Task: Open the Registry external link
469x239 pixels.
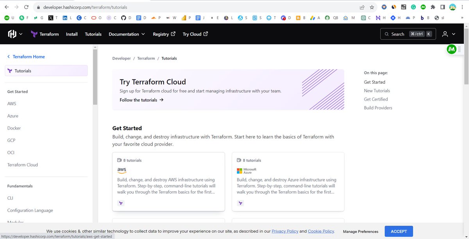Action: pos(164,34)
